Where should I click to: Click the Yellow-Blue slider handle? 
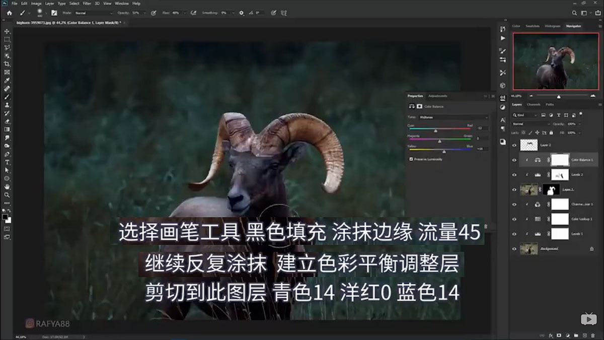tap(444, 152)
